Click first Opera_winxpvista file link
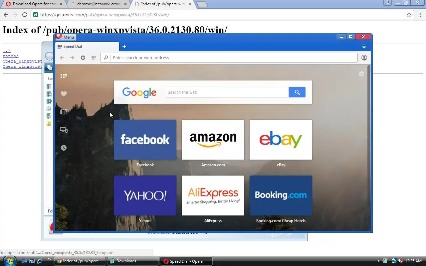Viewport: 426px width, 266px height. (22, 61)
